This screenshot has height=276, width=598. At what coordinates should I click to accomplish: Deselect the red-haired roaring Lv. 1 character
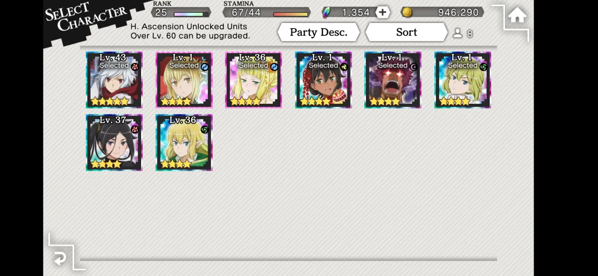point(393,80)
